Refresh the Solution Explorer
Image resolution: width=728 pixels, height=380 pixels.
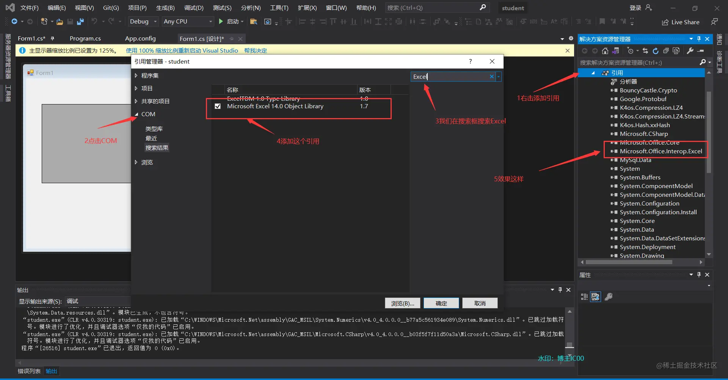coord(656,51)
